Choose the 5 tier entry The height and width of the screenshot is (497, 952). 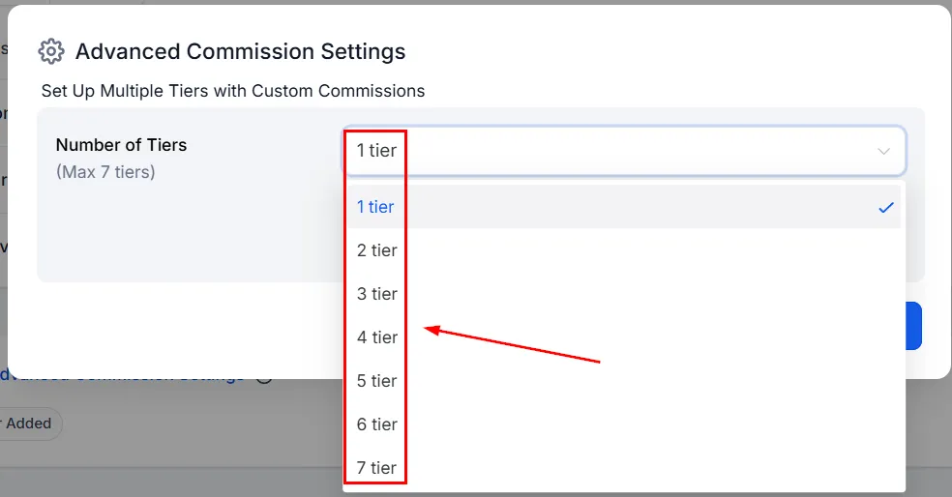[x=623, y=381]
